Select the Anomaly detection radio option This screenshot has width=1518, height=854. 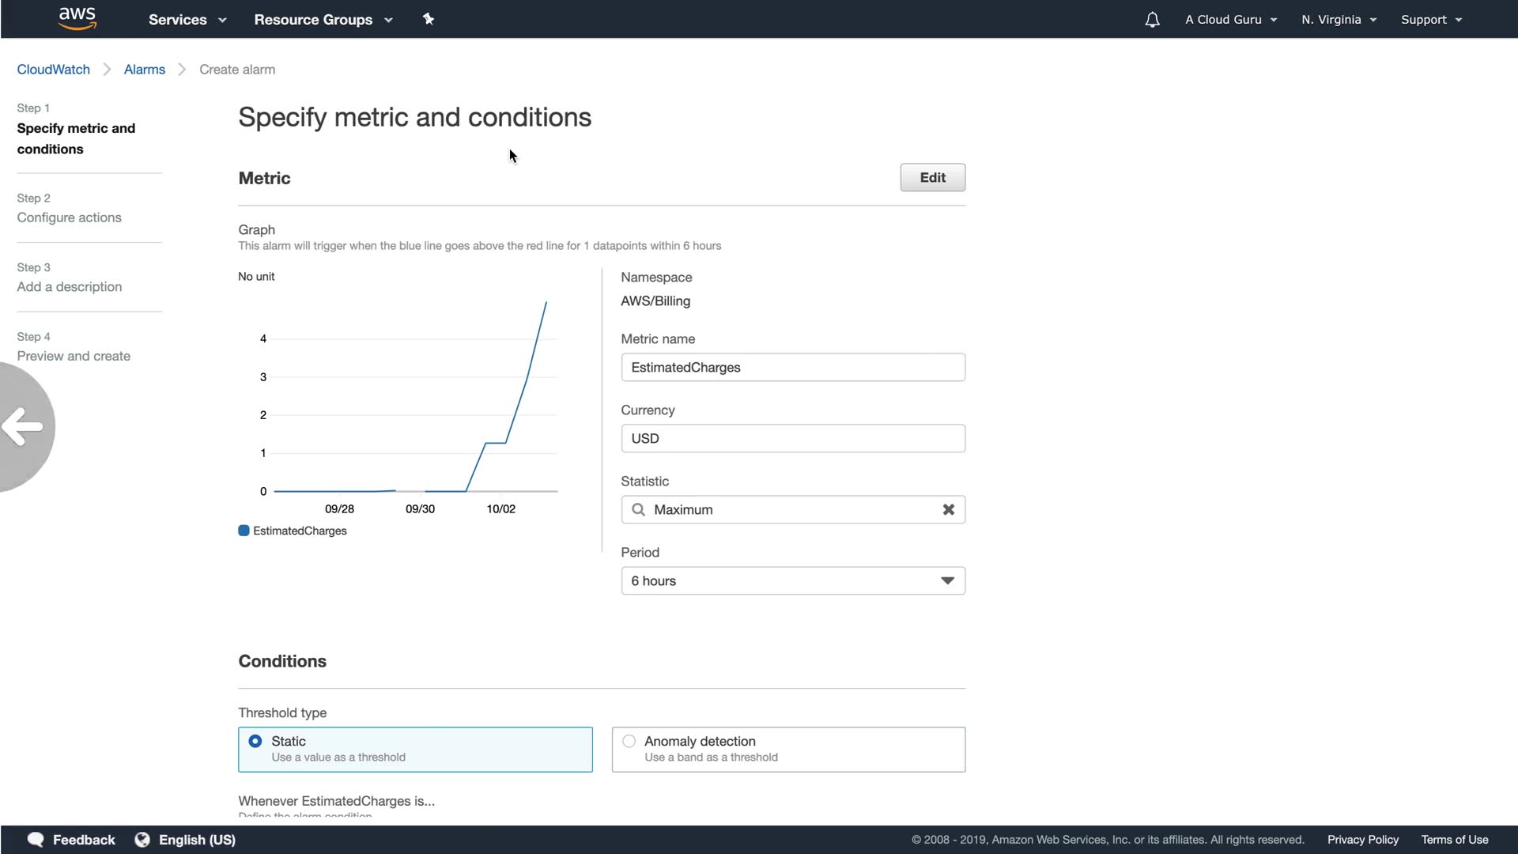point(629,742)
